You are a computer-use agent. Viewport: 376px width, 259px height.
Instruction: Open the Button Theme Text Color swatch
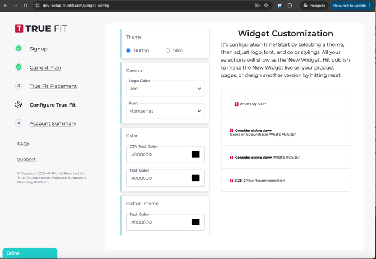(196, 222)
